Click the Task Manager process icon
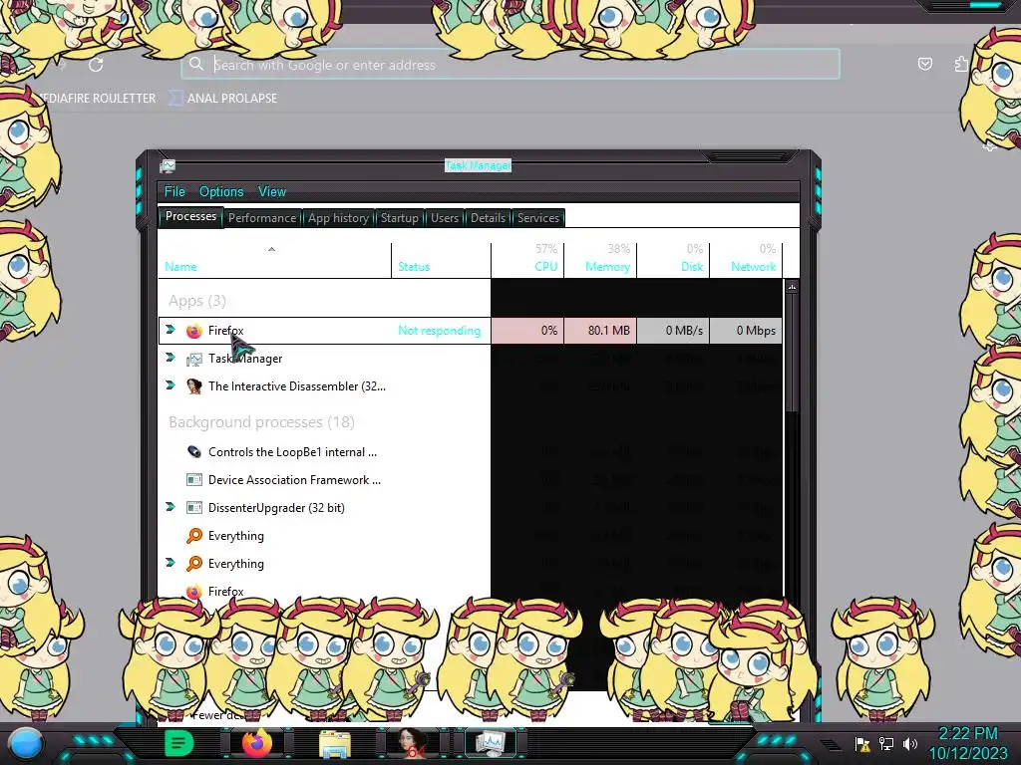The image size is (1021, 765). [194, 359]
